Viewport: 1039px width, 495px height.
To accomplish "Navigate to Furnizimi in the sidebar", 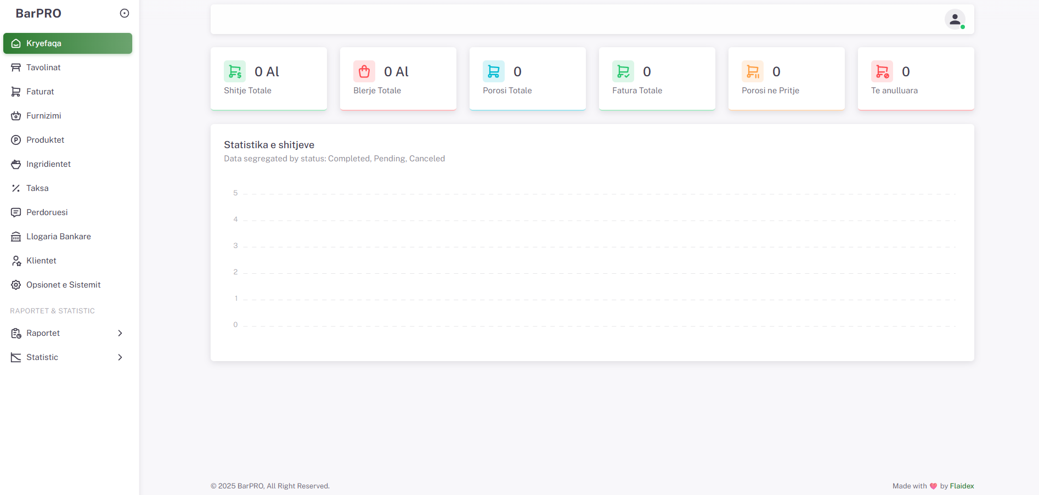I will tap(67, 116).
